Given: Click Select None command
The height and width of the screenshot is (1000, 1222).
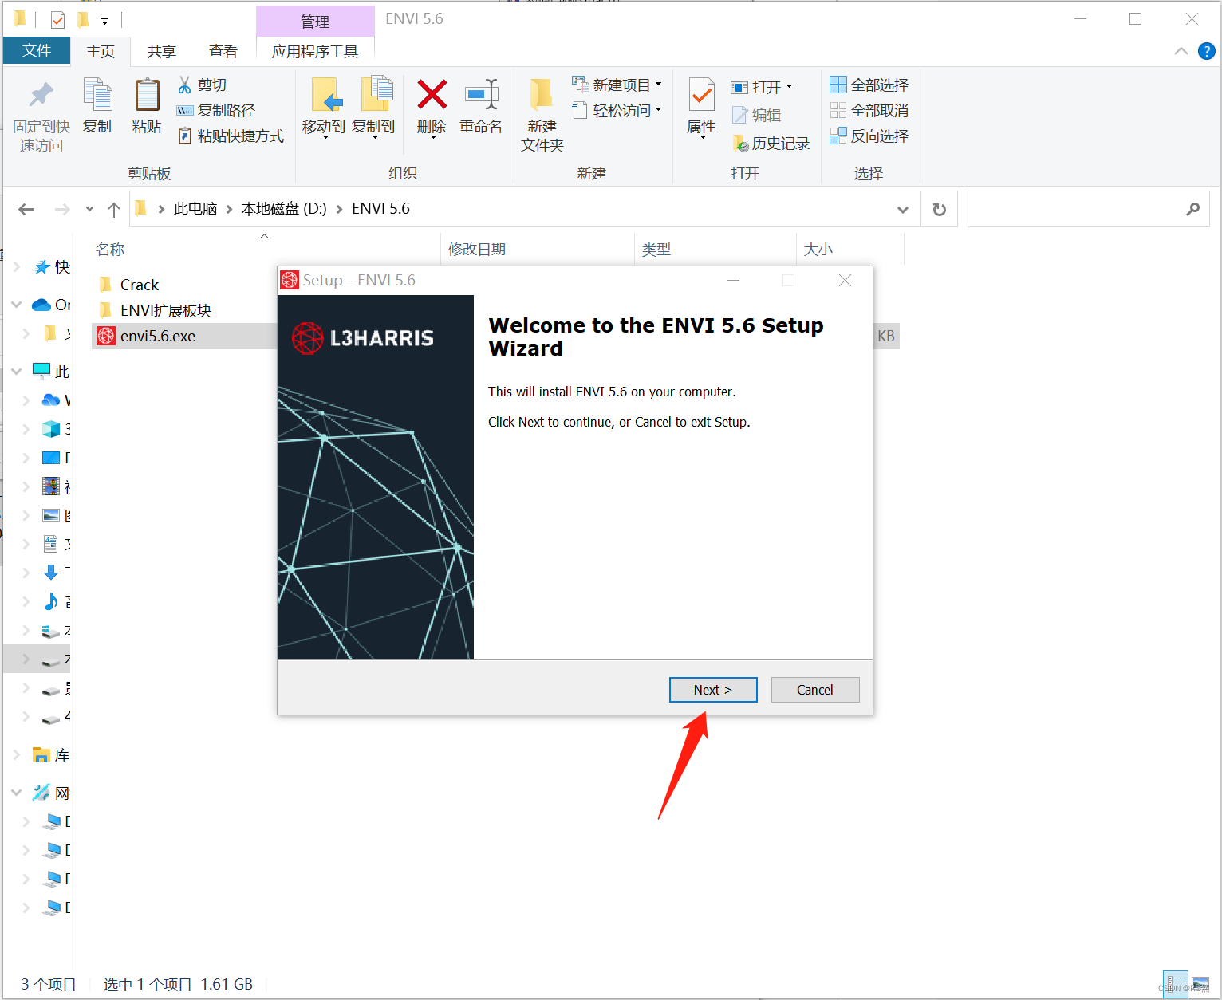Looking at the screenshot, I should (869, 110).
